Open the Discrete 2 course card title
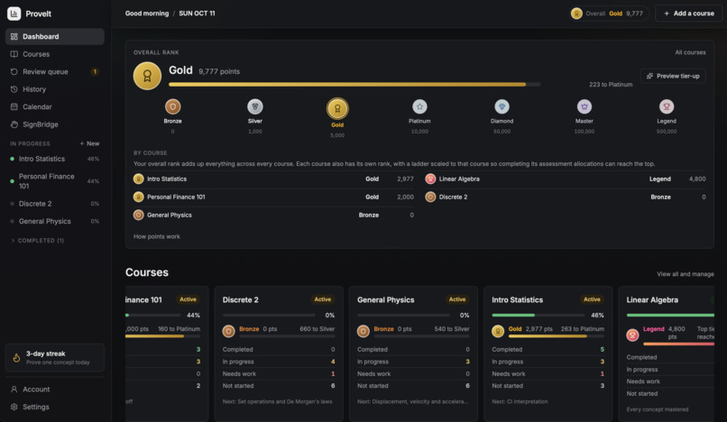 coord(241,300)
